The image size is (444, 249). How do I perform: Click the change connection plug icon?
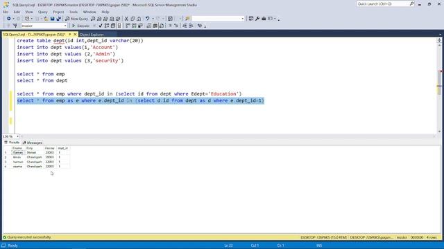coord(15,26)
